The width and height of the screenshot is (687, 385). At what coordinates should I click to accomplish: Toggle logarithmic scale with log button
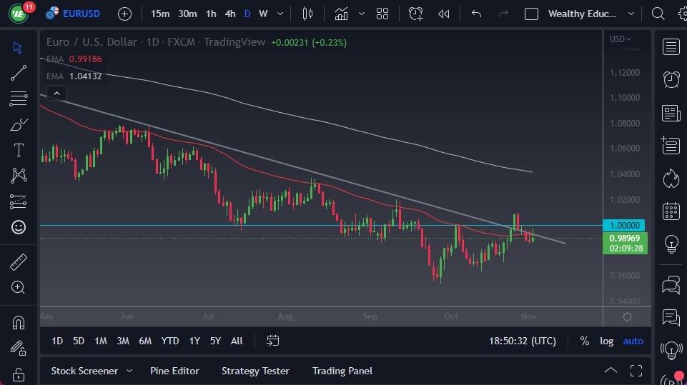coord(606,341)
